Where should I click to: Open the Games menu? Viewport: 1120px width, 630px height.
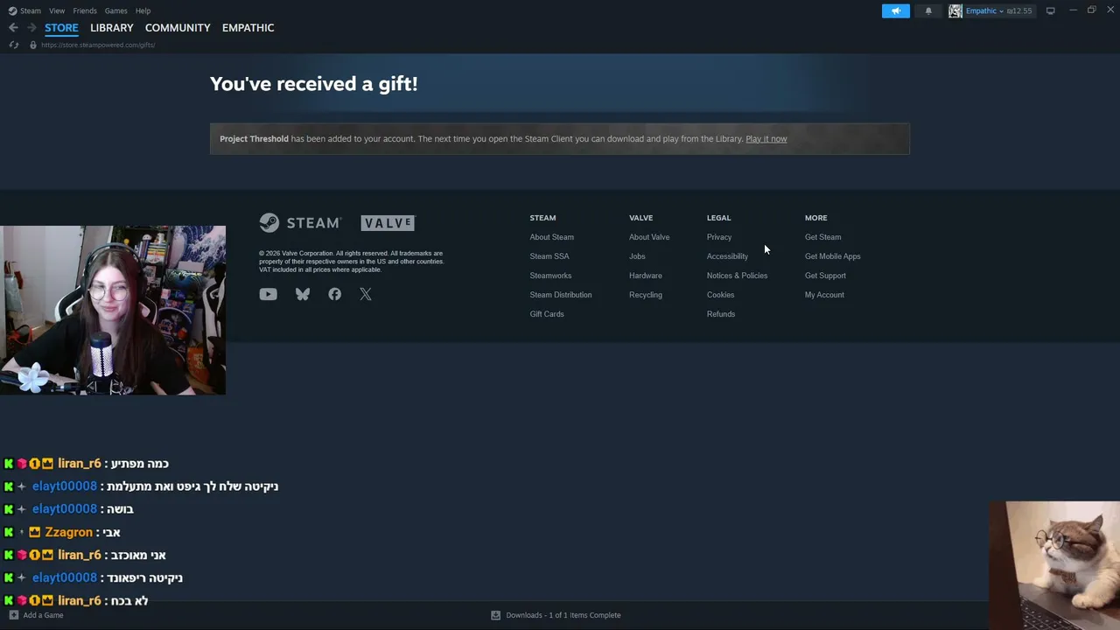(x=116, y=10)
